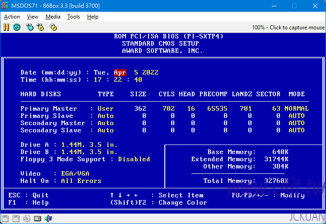Screen dimensions: 326x224
Task: Click the hour value 17
Action: pos(98,79)
